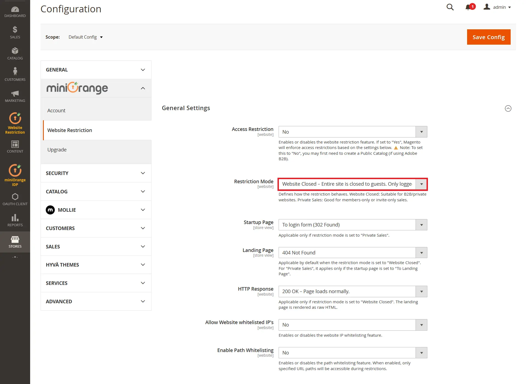Click the Save Config button
This screenshot has height=384, width=526.
click(488, 37)
